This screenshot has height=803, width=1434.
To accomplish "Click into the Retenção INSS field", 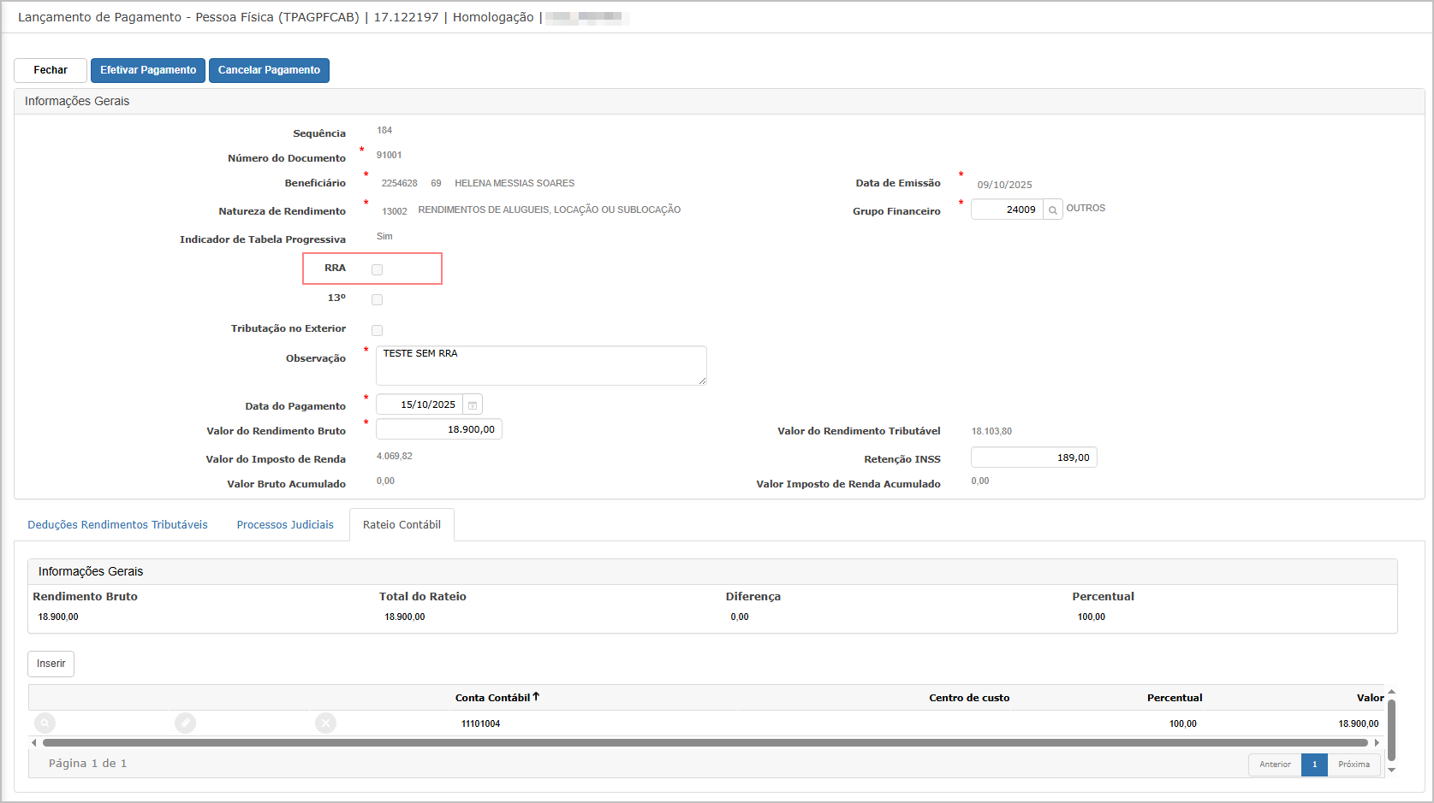I will 1033,458.
